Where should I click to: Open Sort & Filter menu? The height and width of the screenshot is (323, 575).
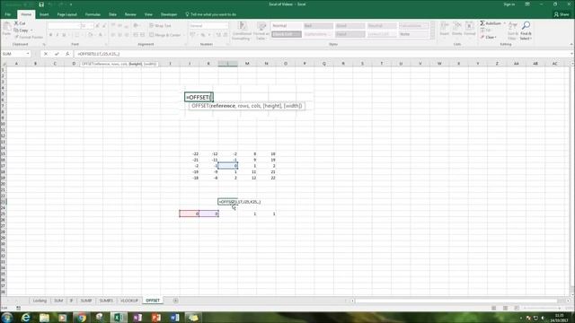click(x=513, y=31)
